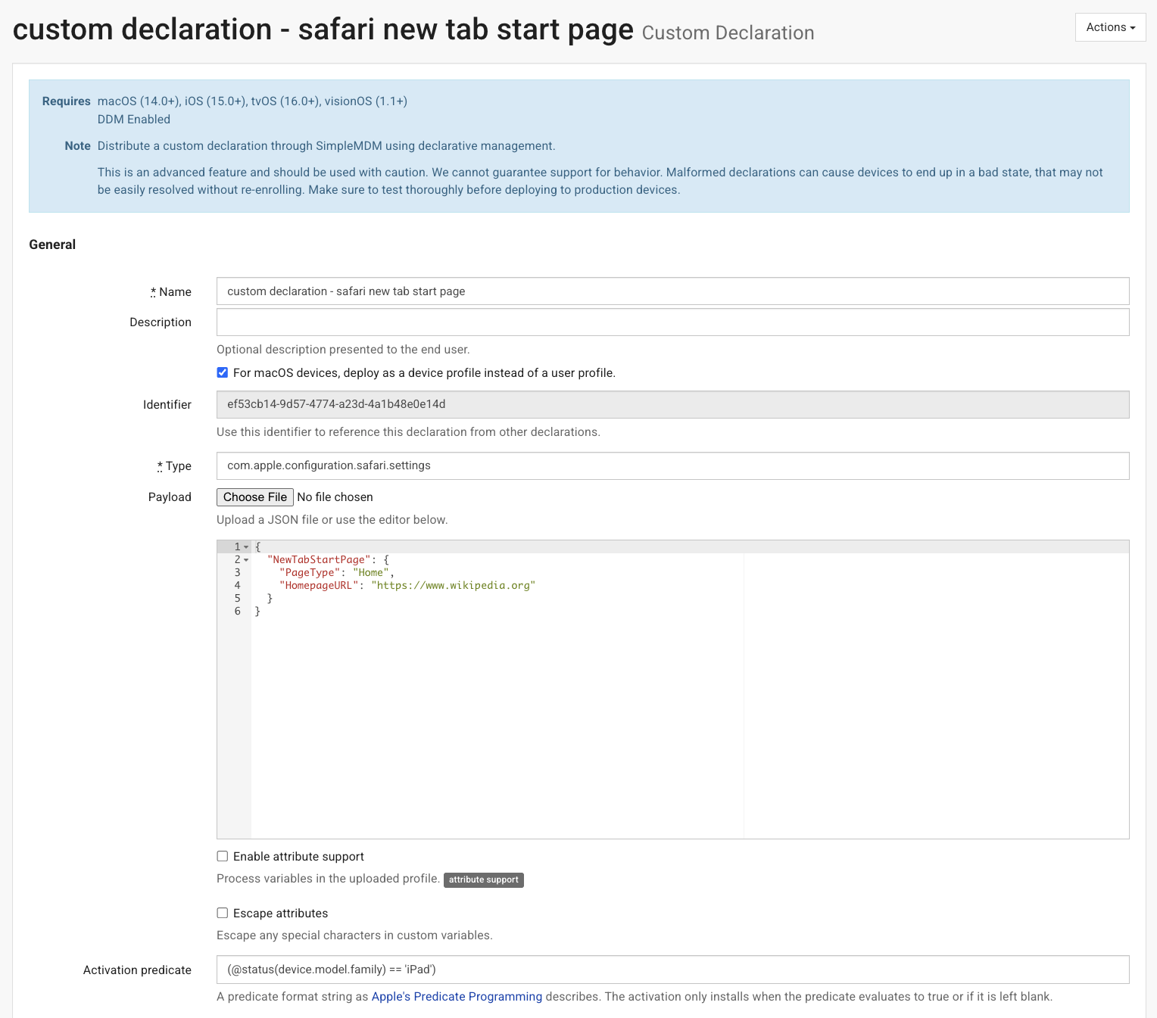Click line number 6 in editor gutter
1157x1018 pixels.
238,612
